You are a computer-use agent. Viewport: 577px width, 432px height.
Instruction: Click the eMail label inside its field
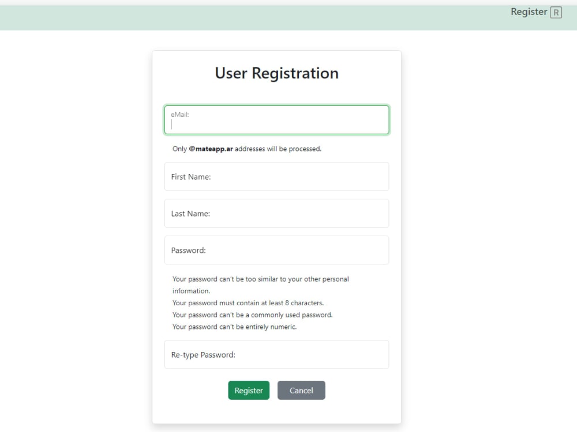pyautogui.click(x=179, y=114)
